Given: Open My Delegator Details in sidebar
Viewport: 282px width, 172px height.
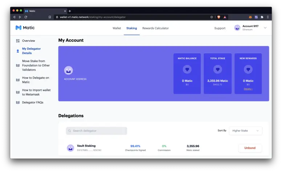Looking at the screenshot, I should click(x=31, y=51).
